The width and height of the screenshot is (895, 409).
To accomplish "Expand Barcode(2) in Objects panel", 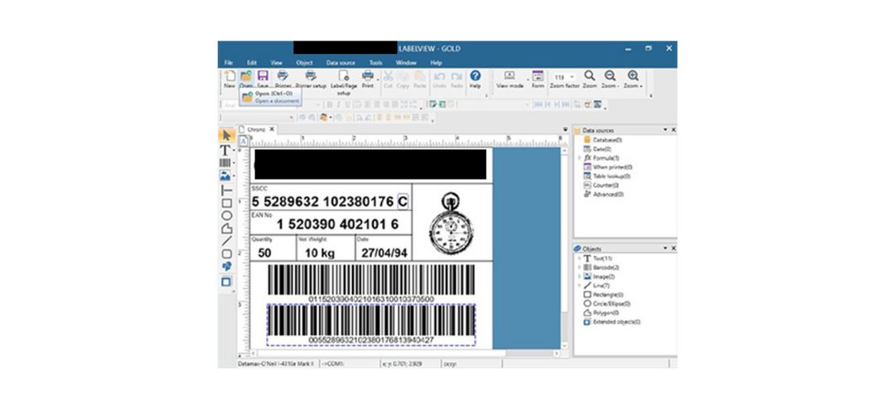I will [580, 267].
